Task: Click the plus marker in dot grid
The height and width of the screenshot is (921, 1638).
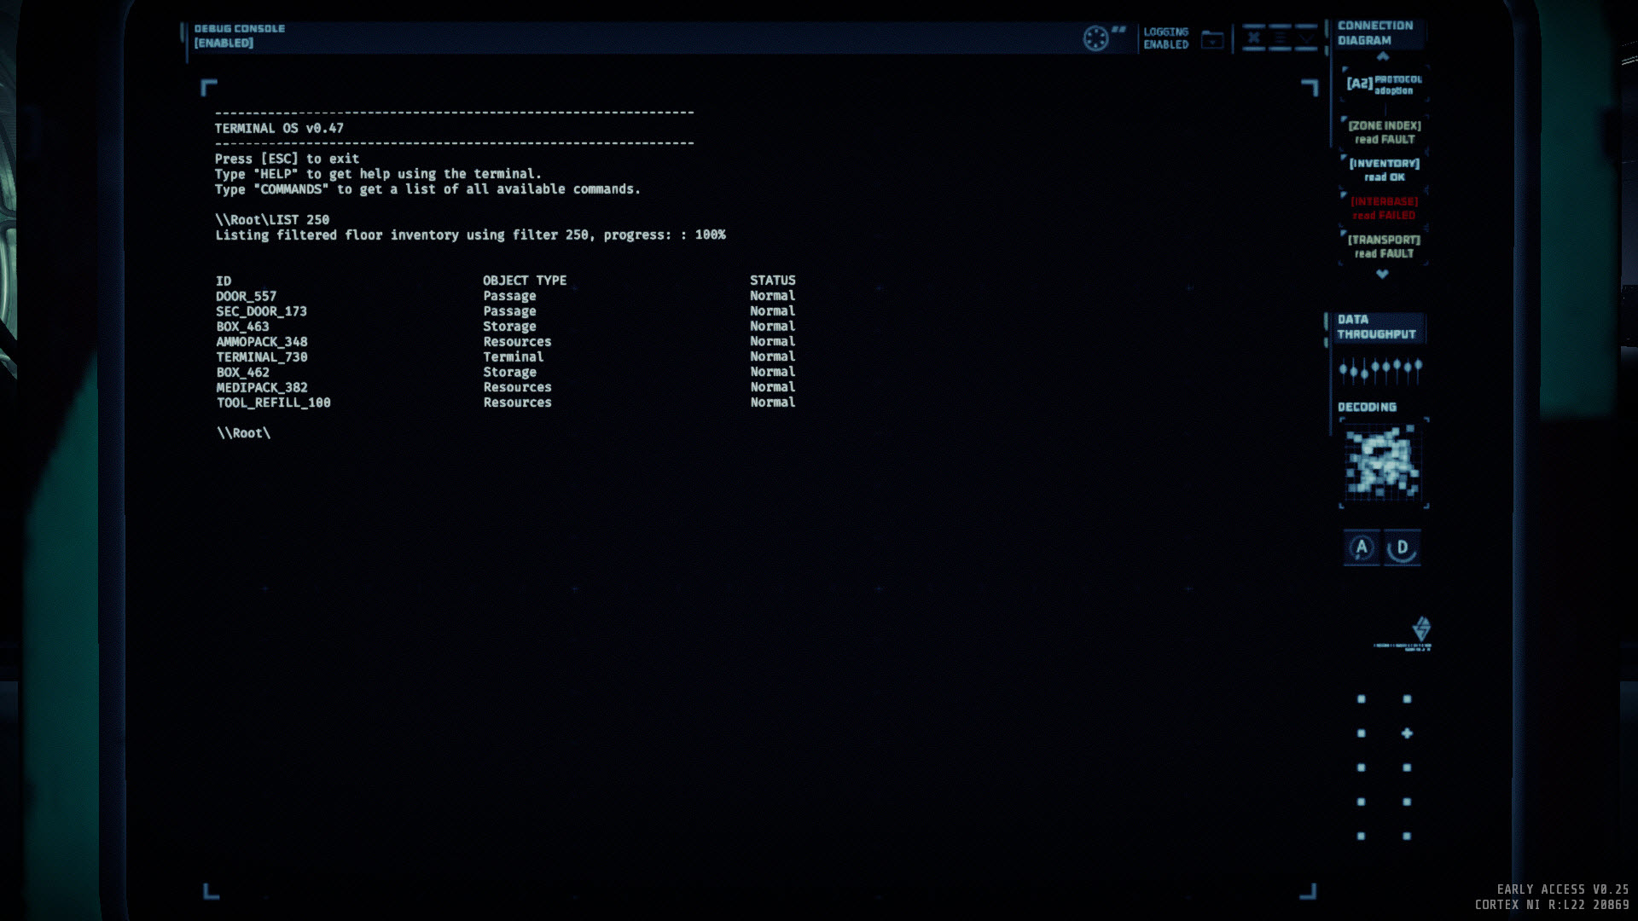Action: (x=1407, y=733)
